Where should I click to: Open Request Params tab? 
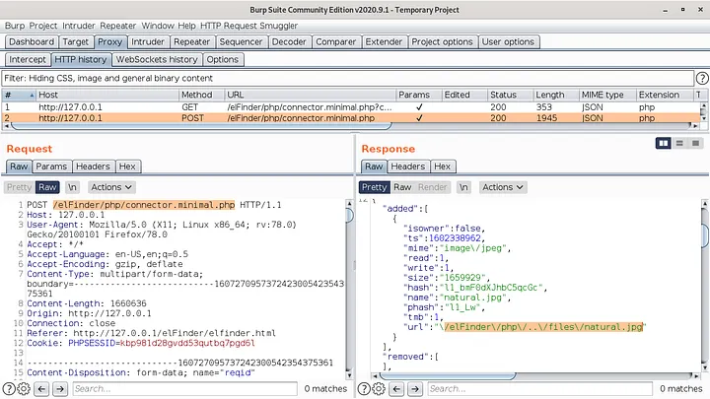[x=51, y=166]
